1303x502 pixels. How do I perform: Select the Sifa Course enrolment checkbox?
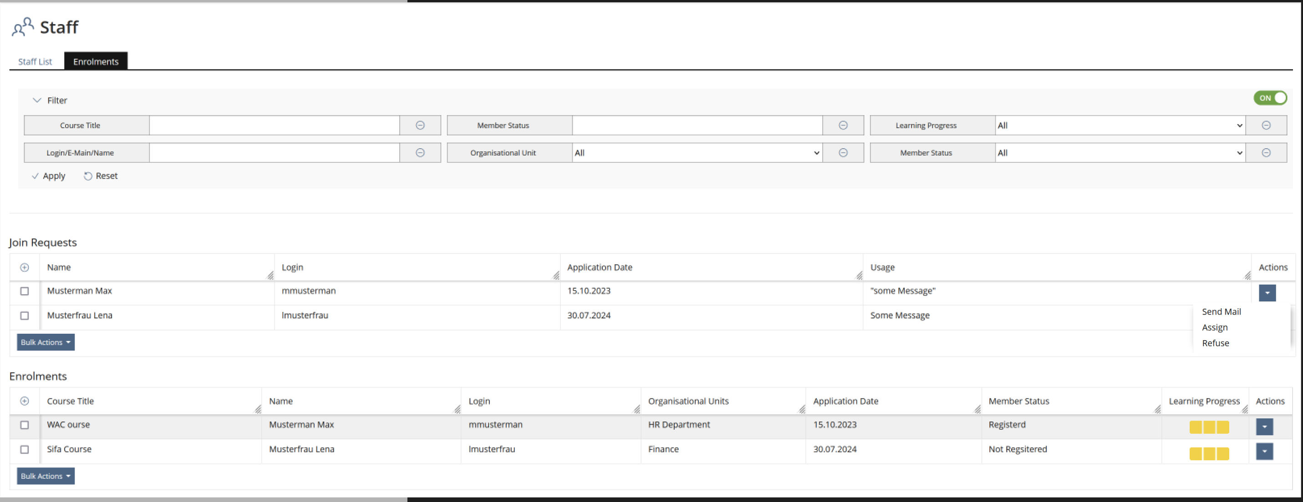point(24,449)
